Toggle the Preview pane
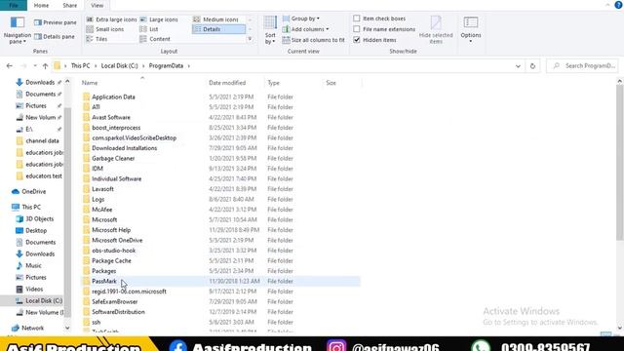 click(x=55, y=22)
